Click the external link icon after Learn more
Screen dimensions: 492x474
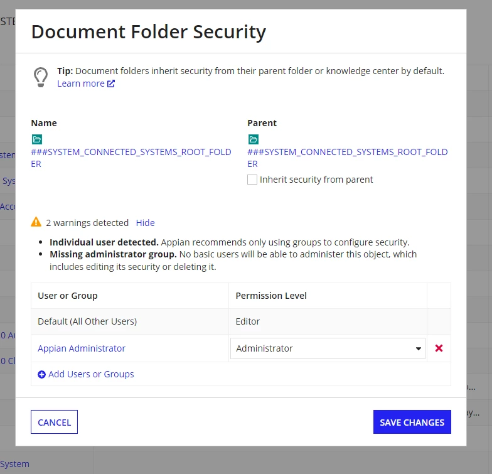click(111, 83)
